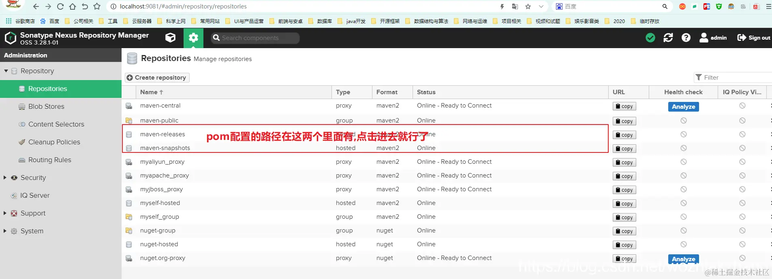
Task: Copy URL of maven-releases repository
Action: click(x=624, y=135)
